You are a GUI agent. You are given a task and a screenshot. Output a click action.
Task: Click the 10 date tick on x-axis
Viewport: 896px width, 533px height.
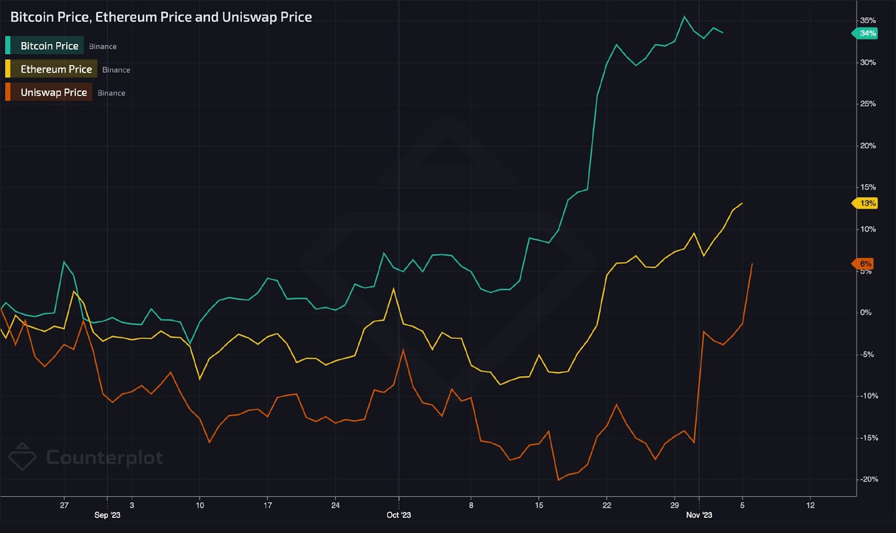pos(200,505)
